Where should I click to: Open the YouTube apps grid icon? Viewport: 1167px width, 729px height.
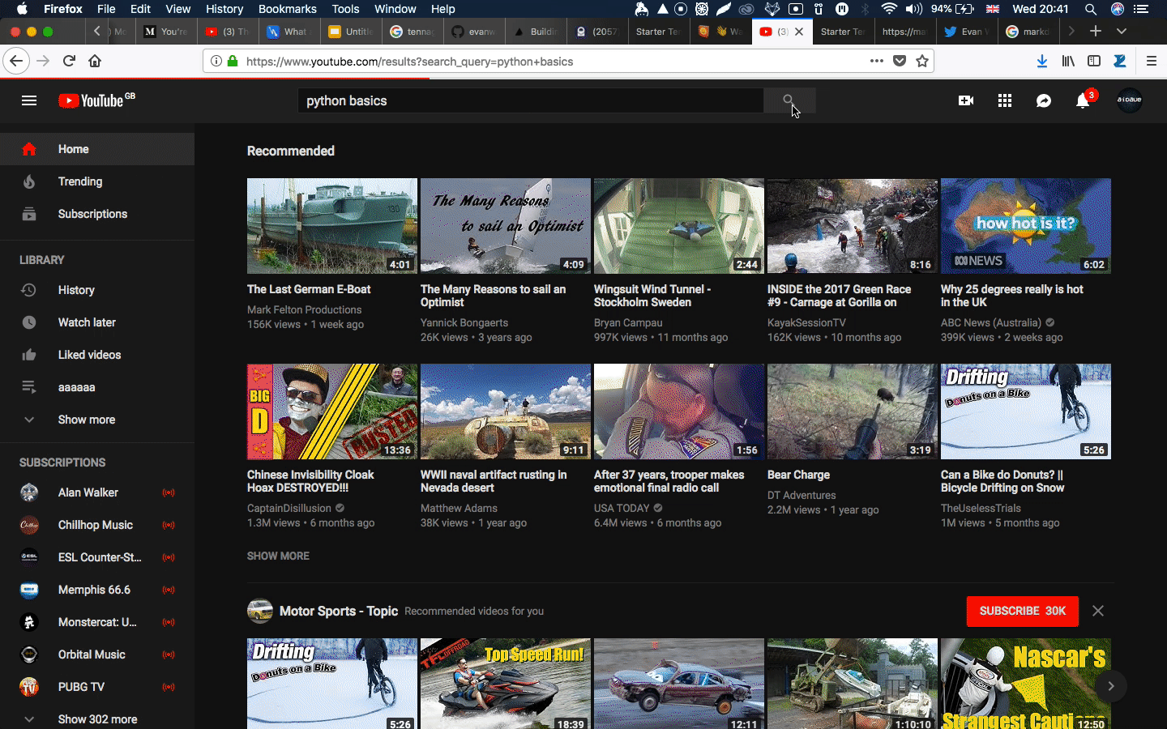(1005, 100)
